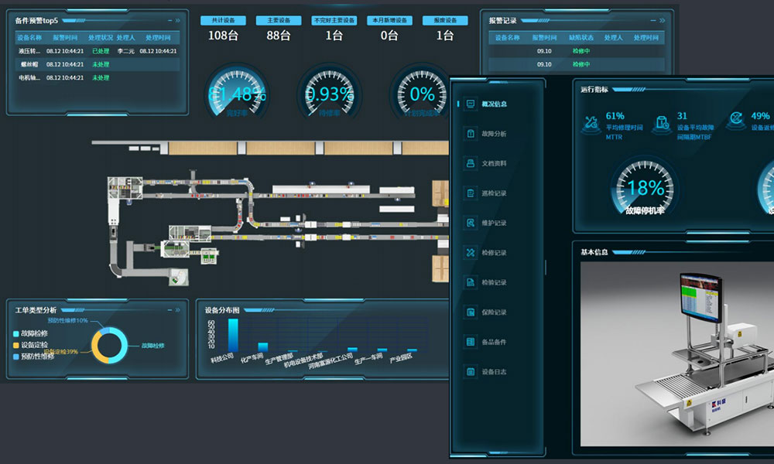Open the 文档资料 menu item

tap(494, 163)
